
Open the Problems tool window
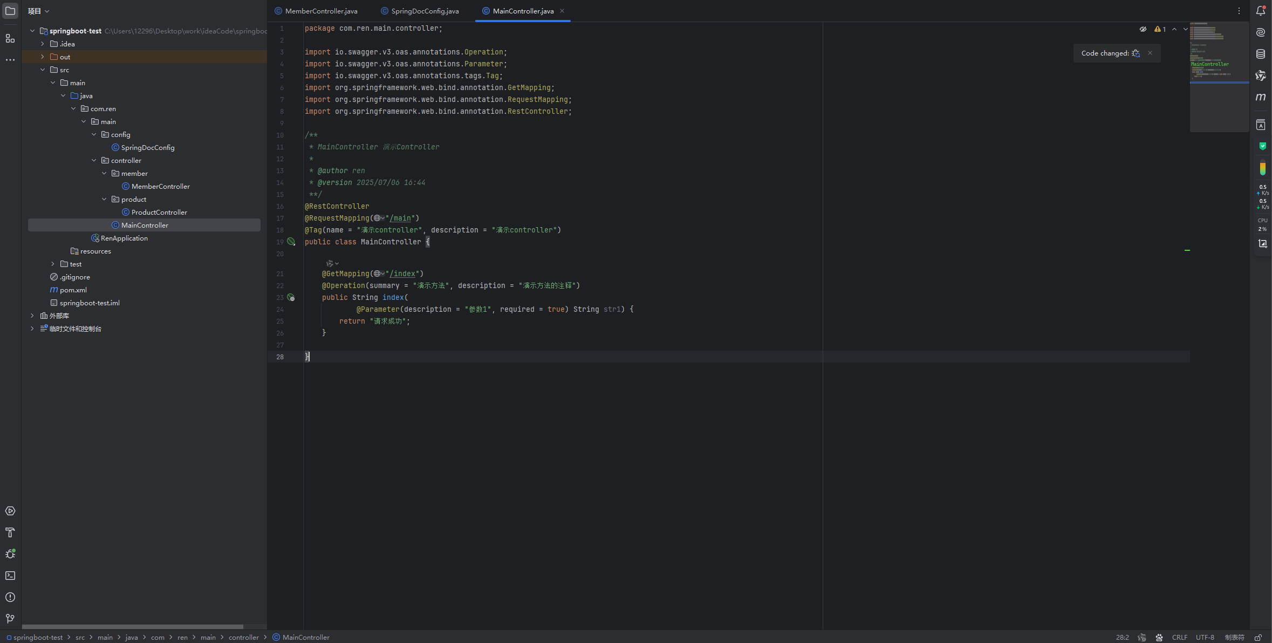coord(10,597)
